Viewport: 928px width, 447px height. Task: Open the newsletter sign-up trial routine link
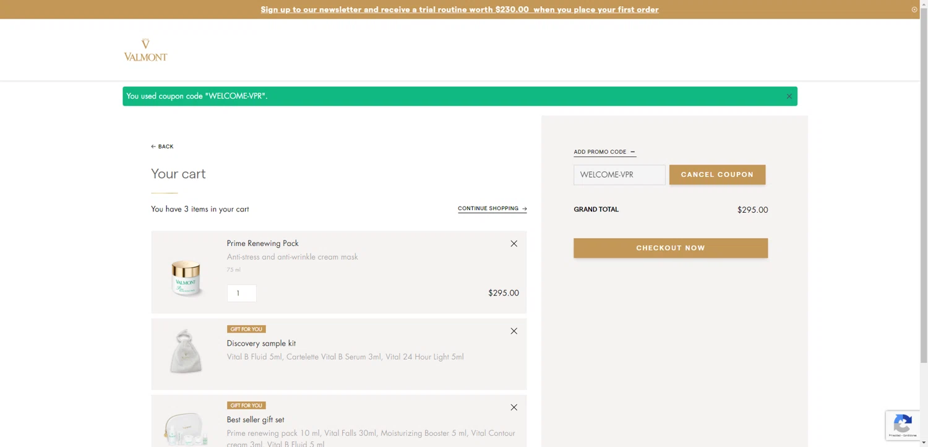click(x=460, y=9)
